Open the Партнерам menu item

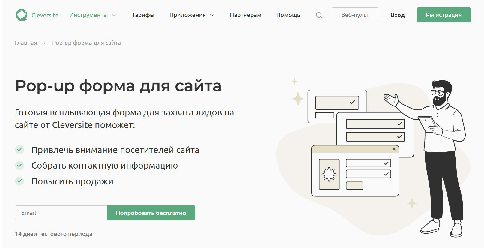[x=245, y=15]
